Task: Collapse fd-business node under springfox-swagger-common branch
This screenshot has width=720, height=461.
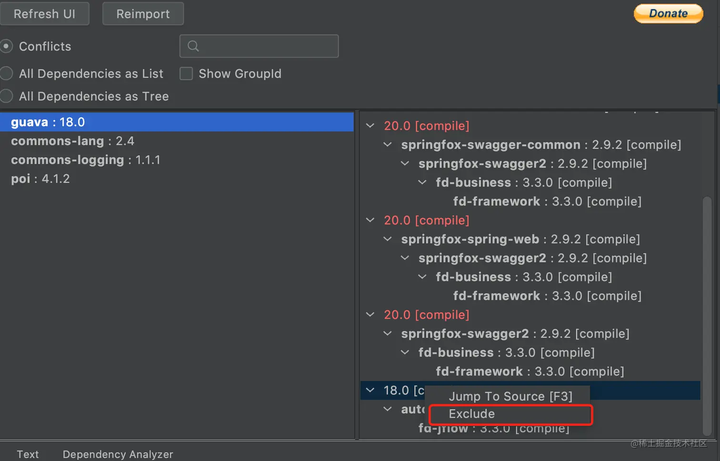Action: [x=422, y=182]
